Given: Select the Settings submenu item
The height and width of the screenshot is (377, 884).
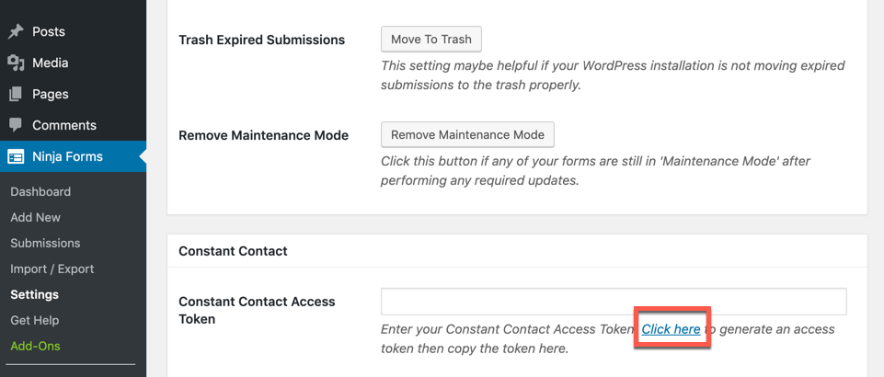Looking at the screenshot, I should (x=35, y=294).
